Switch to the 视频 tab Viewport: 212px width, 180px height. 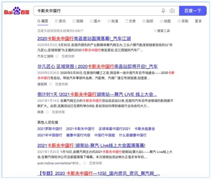pyautogui.click(x=78, y=21)
